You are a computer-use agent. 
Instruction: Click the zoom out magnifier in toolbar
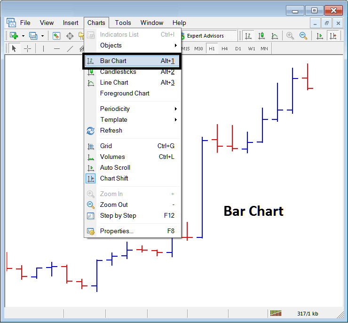pyautogui.click(x=303, y=36)
